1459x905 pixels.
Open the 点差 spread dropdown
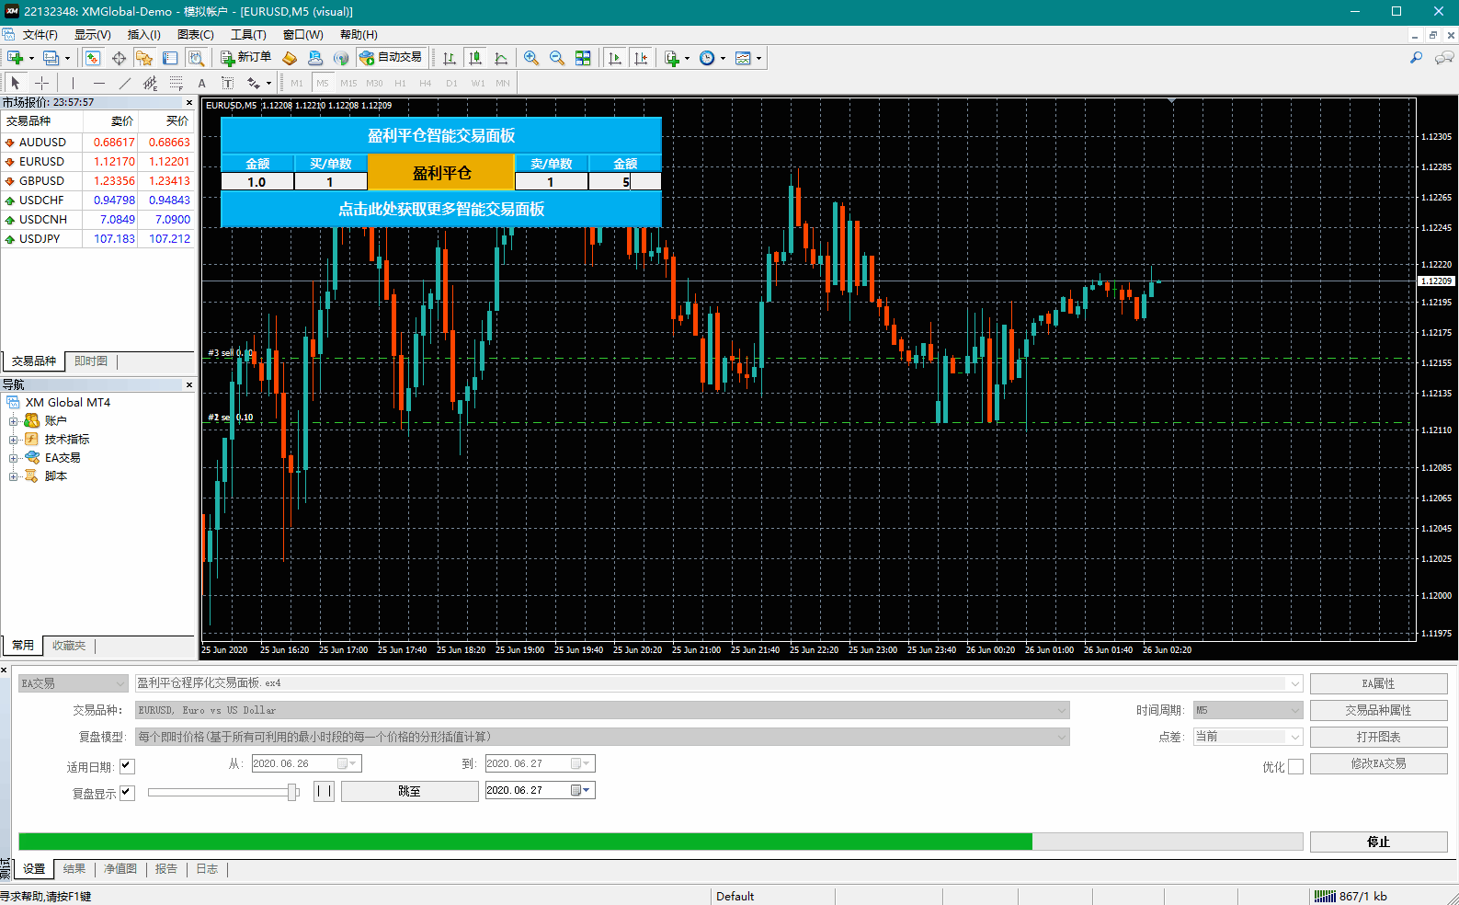1295,737
